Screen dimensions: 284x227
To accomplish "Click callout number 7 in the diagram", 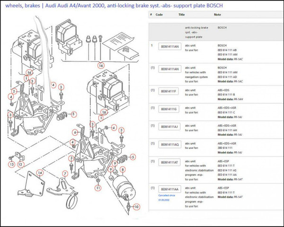I will coord(64,173).
